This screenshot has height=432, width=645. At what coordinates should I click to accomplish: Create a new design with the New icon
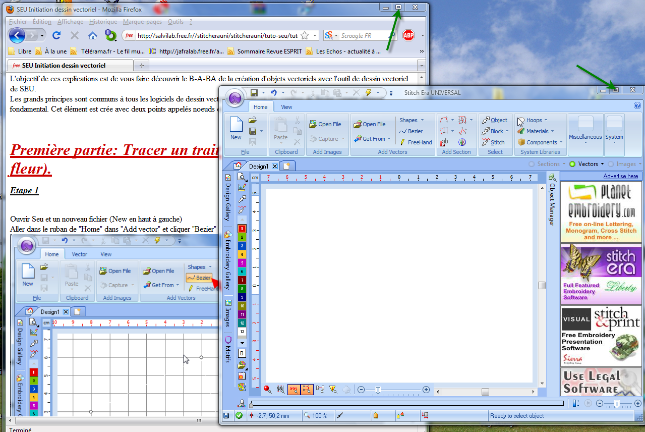(x=236, y=128)
